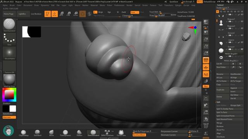Toggle L.Sym local symmetry button
The width and height of the screenshot is (248, 139).
tap(206, 74)
